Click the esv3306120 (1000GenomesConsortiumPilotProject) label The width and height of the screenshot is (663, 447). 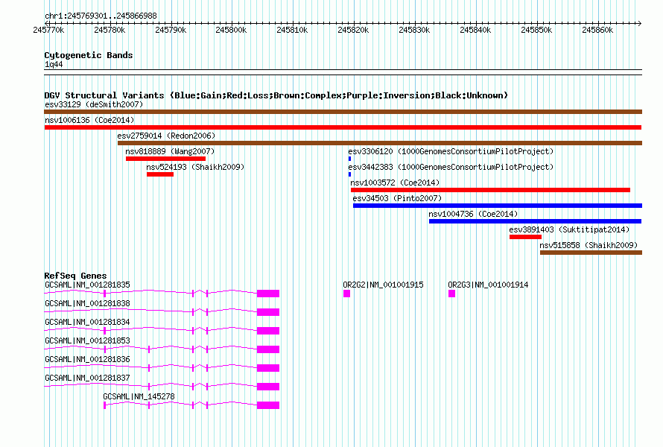(451, 151)
